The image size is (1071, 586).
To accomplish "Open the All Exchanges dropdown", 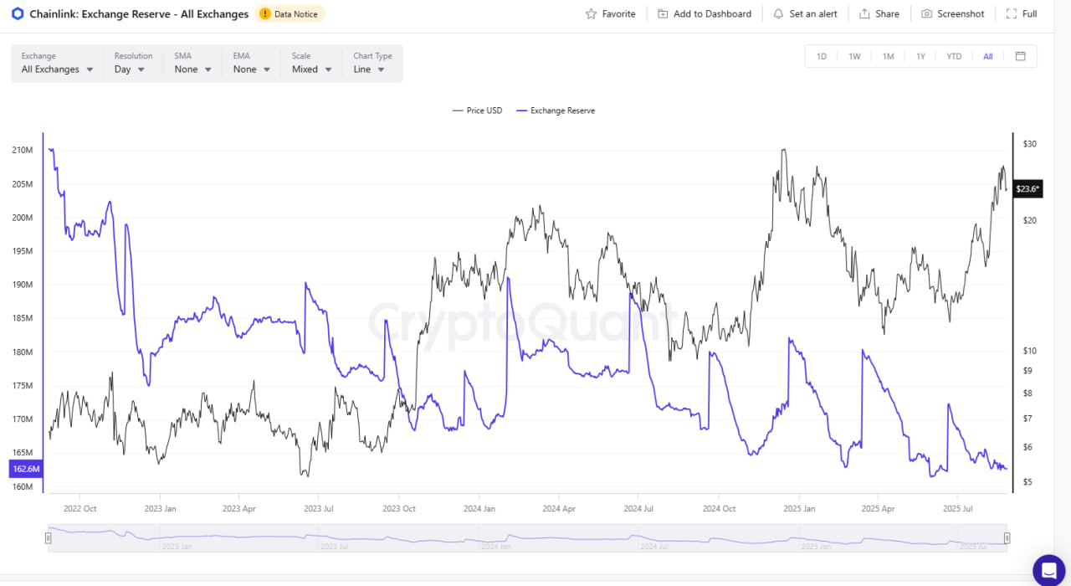I will pos(55,69).
